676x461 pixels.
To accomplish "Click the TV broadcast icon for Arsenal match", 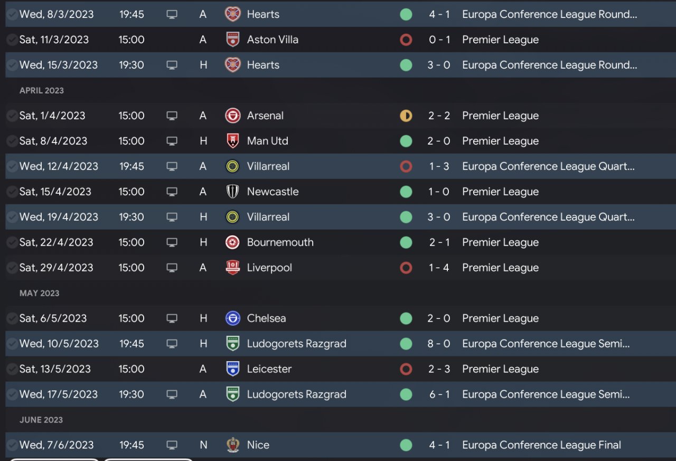I will coord(172,116).
